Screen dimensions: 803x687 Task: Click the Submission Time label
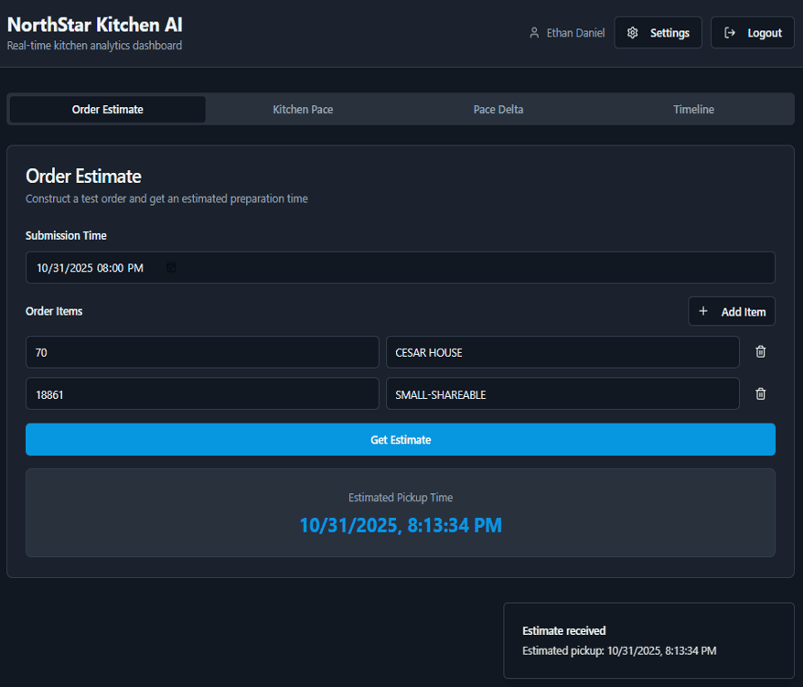tap(66, 236)
